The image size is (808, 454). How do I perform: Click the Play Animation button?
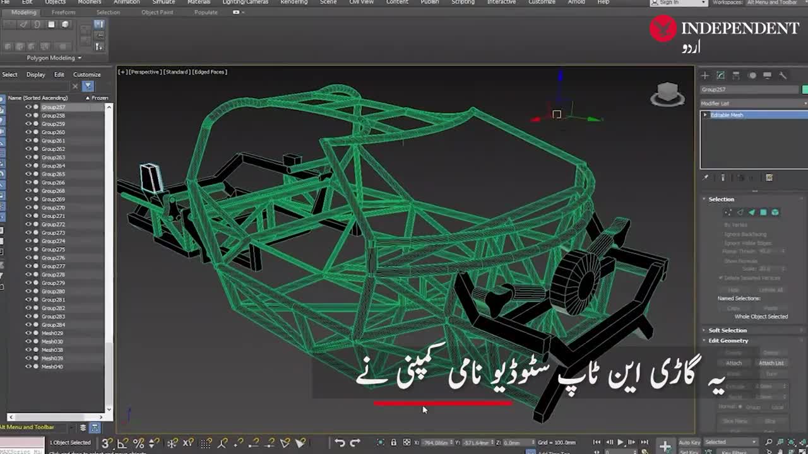[x=621, y=443]
